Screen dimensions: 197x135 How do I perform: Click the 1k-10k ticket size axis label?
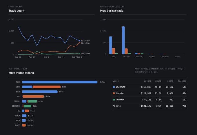152,57
